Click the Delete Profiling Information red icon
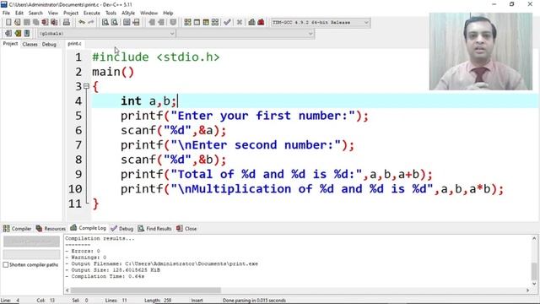The image size is (540, 304). tap(261, 23)
